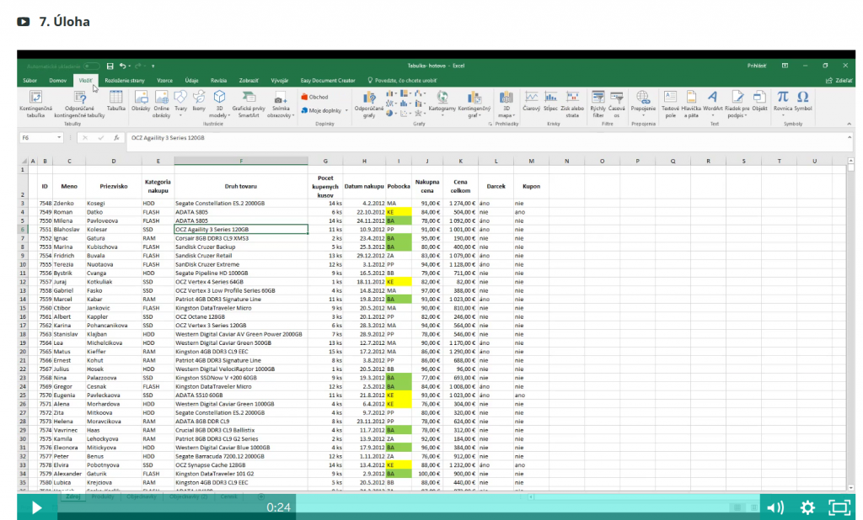Click 'Povedzte, čo chcete urobiť' search
Screen dimensions: 863x520
402,80
